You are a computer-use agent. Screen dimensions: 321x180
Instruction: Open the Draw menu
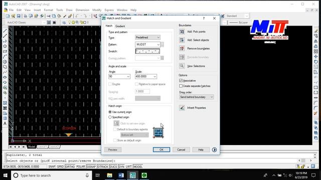click(x=69, y=10)
